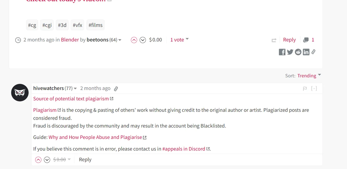Expand the 1 vote list
Image resolution: width=347 pixels, height=169 pixels.
pyautogui.click(x=179, y=40)
